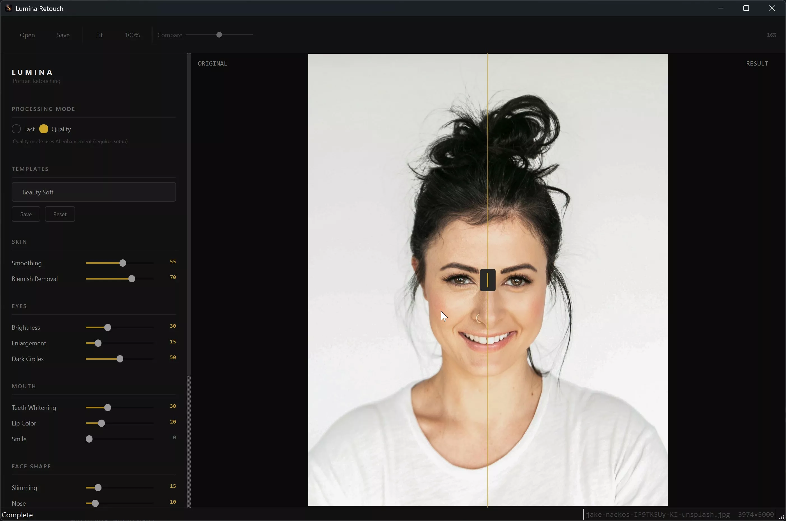Click the compare split handle on the photo

[x=487, y=280]
